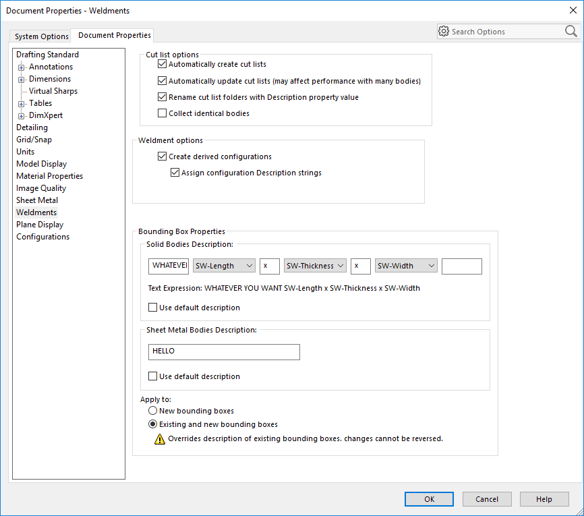
Task: Select Units in the sidebar
Action: pyautogui.click(x=26, y=152)
